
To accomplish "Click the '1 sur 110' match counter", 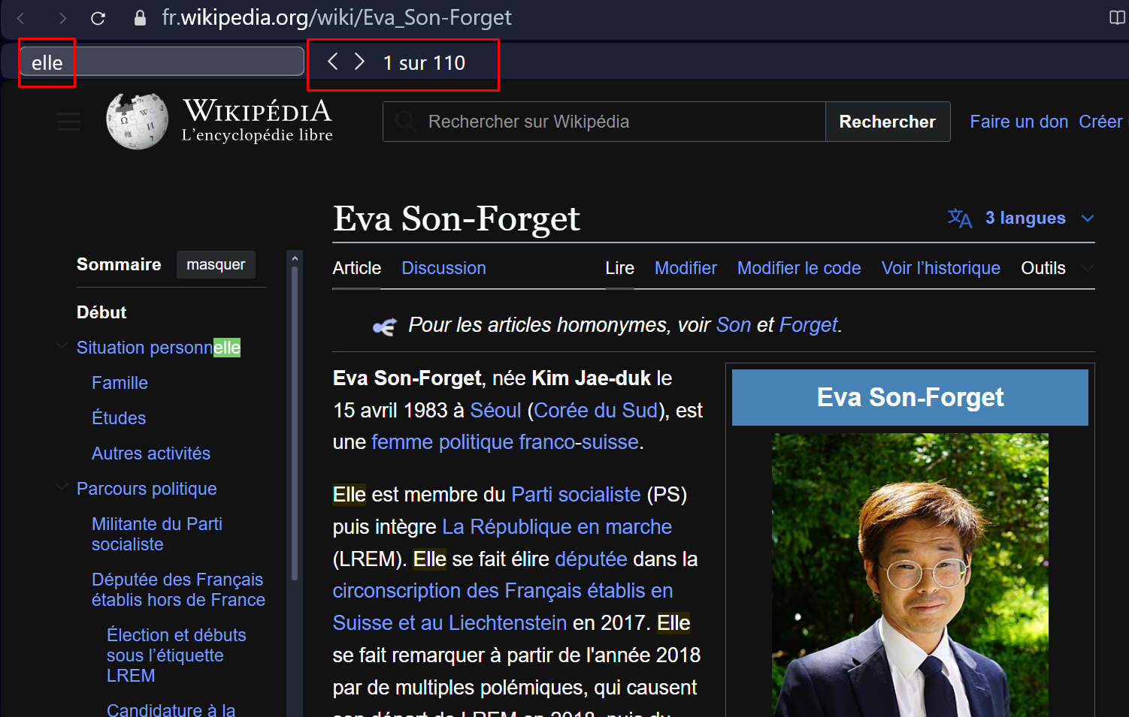I will (424, 63).
